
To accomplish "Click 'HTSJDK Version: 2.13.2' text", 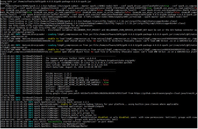I will (x=59, y=73).
